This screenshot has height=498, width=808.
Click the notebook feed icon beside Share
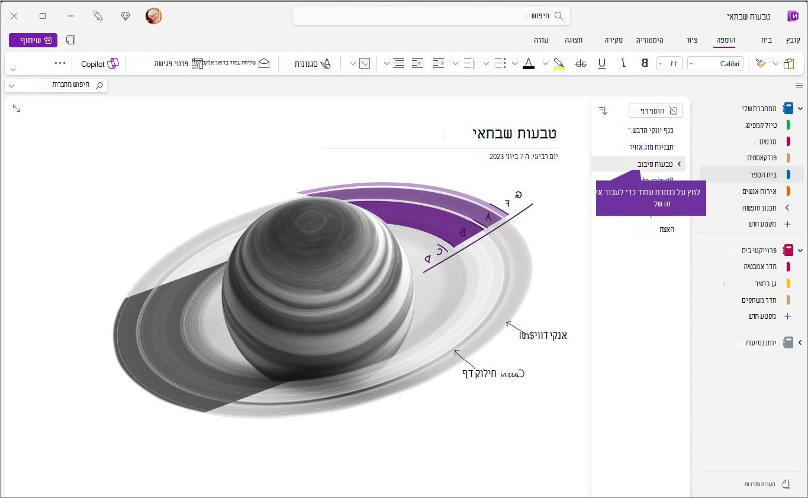tap(71, 40)
